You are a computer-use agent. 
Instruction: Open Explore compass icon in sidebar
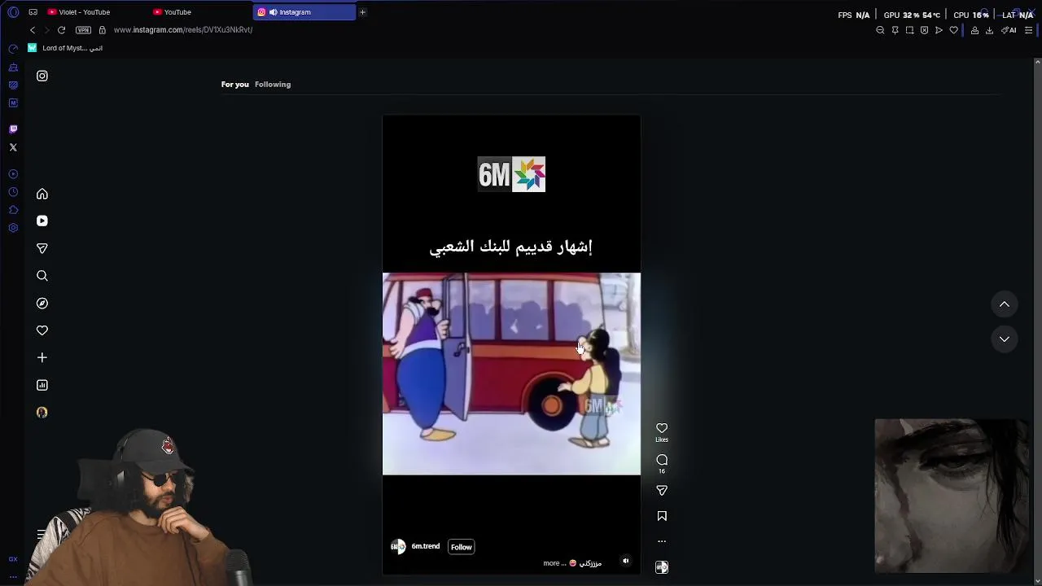[x=42, y=303]
